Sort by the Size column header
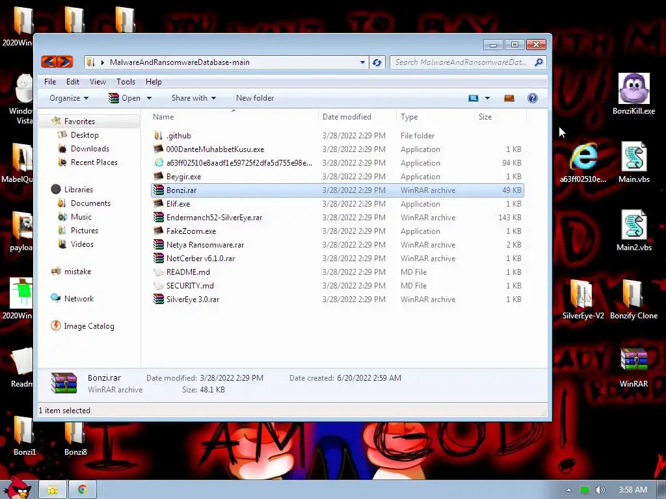 [x=500, y=117]
